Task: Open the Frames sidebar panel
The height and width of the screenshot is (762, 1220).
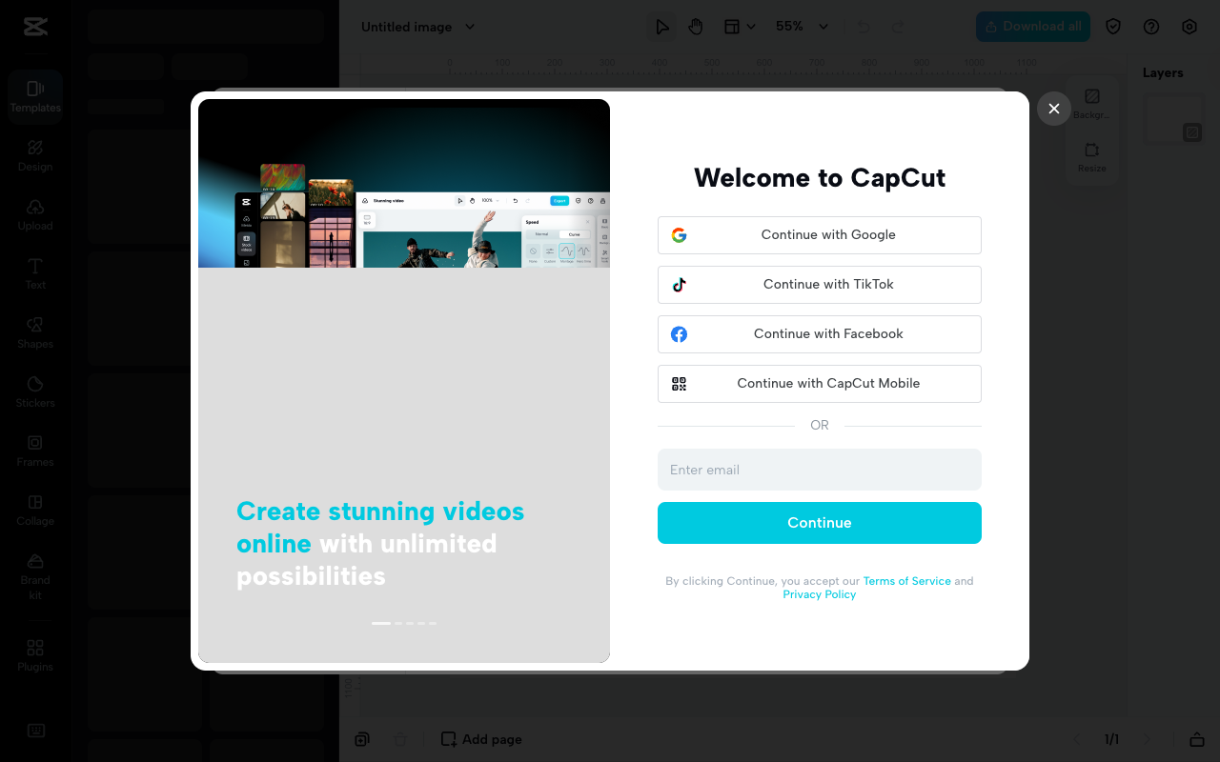Action: pyautogui.click(x=35, y=451)
